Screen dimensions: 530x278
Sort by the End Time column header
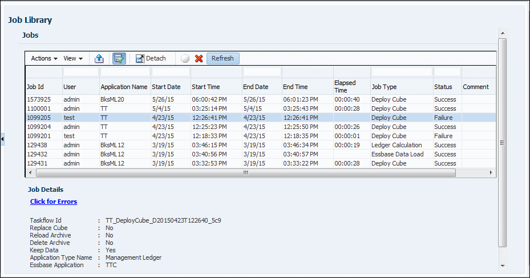coord(308,87)
